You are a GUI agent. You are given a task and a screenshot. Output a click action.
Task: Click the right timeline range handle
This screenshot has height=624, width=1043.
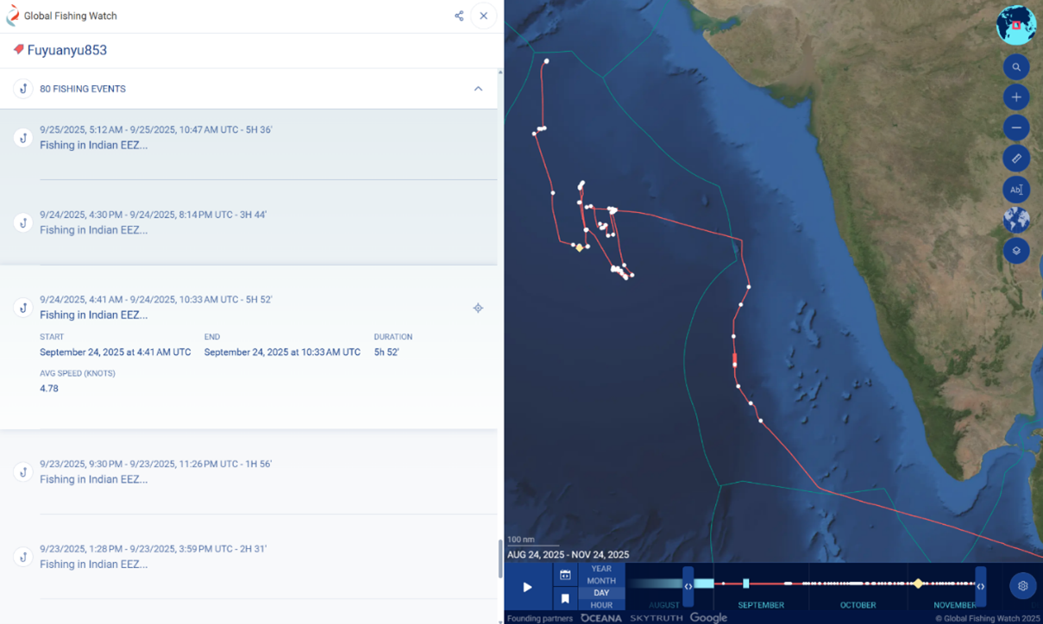coord(980,587)
